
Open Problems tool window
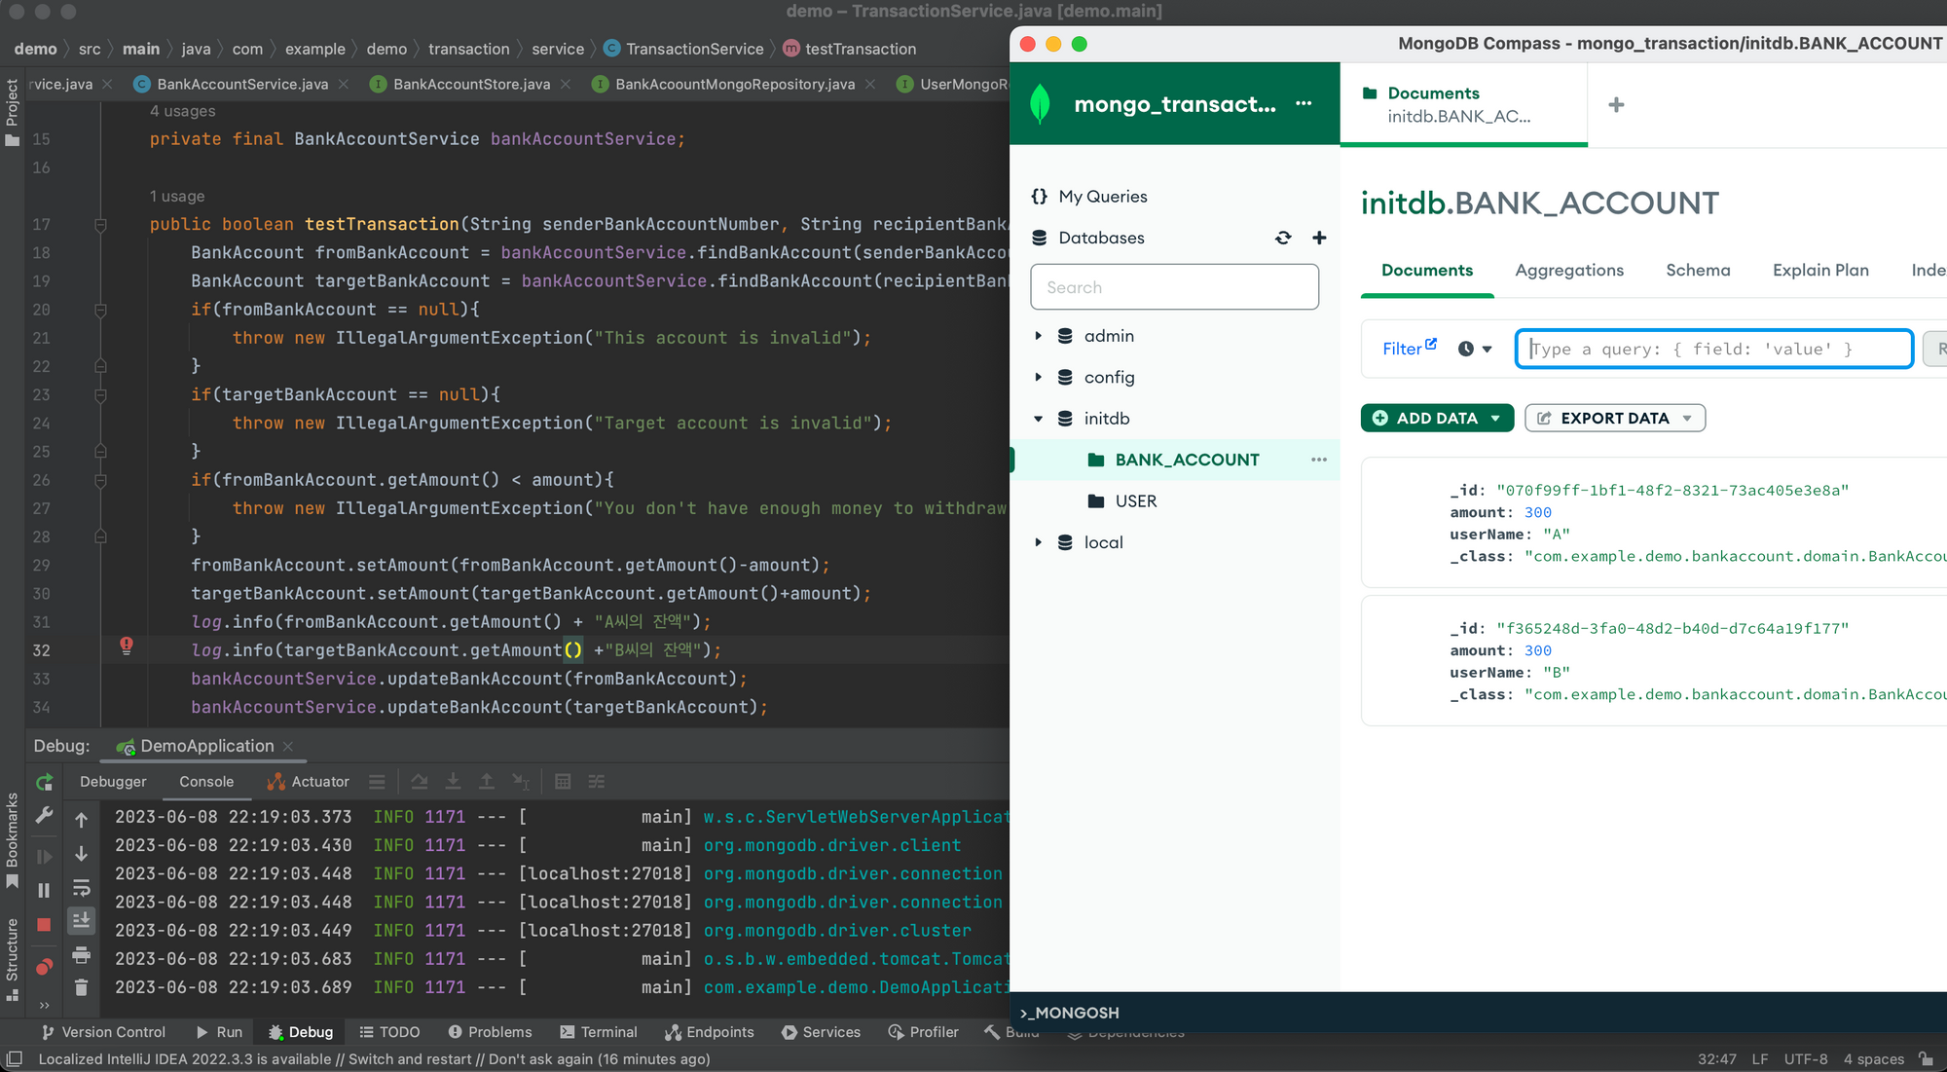[490, 1032]
